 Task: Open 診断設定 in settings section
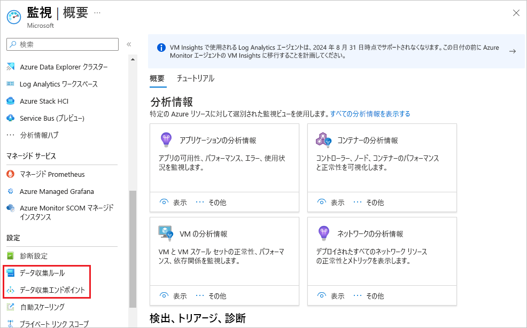click(x=34, y=256)
